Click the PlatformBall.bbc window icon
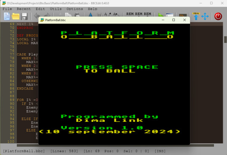Viewport: 227px width, 155px height. [x=42, y=20]
